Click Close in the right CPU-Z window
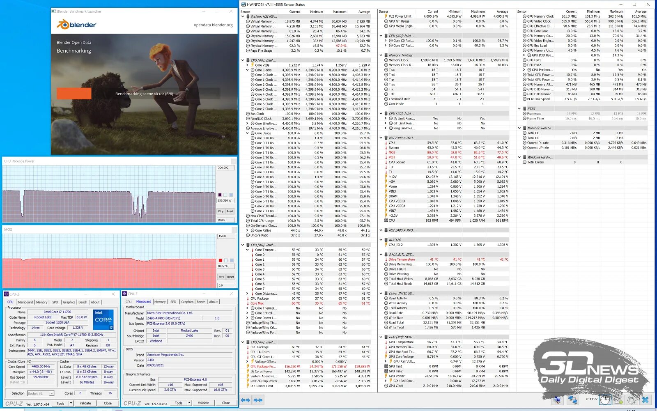 tap(226, 403)
